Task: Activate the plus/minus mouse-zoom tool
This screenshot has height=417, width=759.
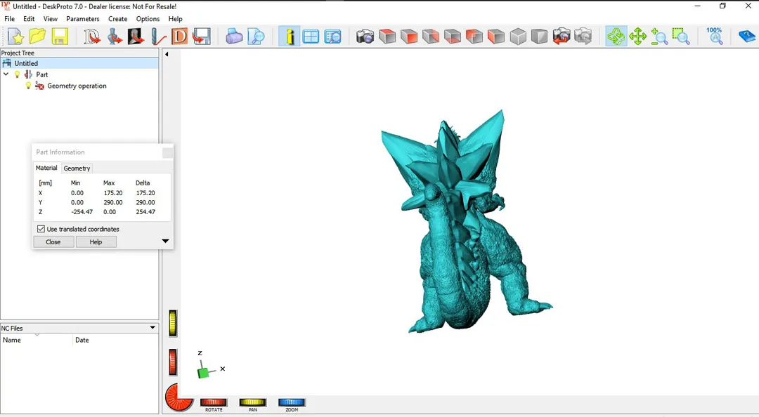Action: pyautogui.click(x=659, y=37)
